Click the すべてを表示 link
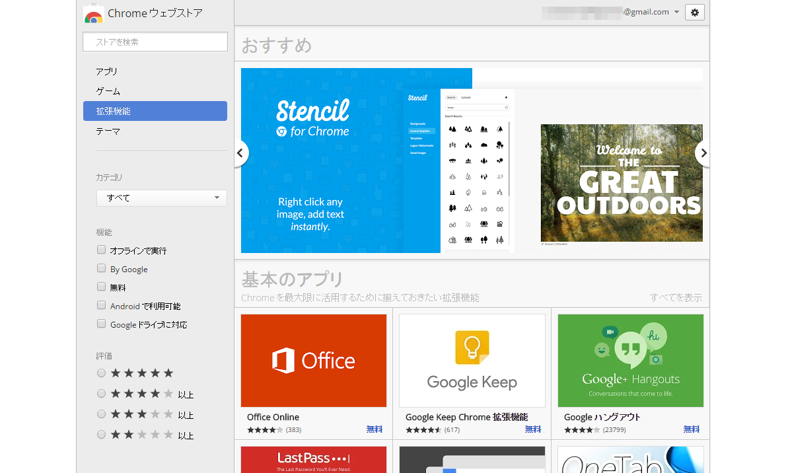This screenshot has height=473, width=788. coord(675,298)
